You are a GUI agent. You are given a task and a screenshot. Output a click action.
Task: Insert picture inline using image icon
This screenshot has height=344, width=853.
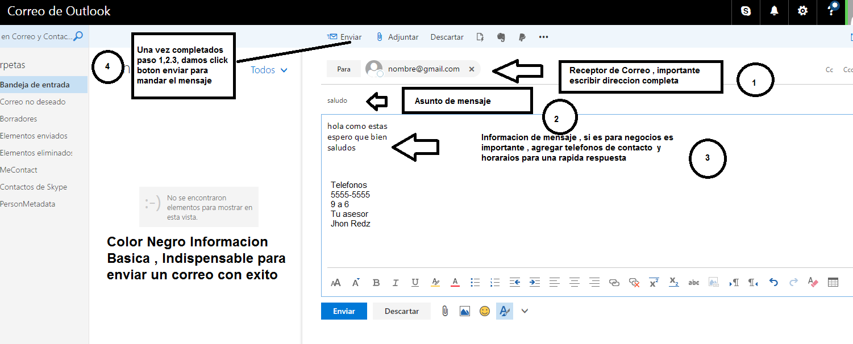click(465, 311)
